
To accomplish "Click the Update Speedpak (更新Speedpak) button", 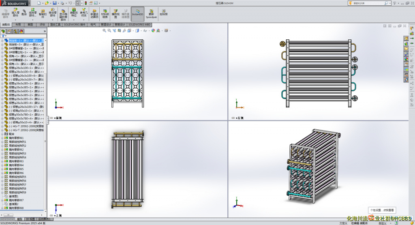I will click(151, 13).
